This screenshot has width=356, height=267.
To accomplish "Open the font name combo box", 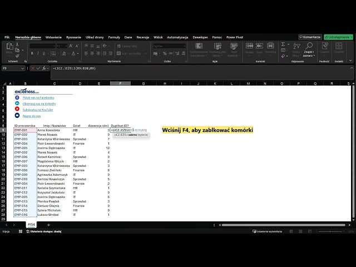I will (42, 46).
